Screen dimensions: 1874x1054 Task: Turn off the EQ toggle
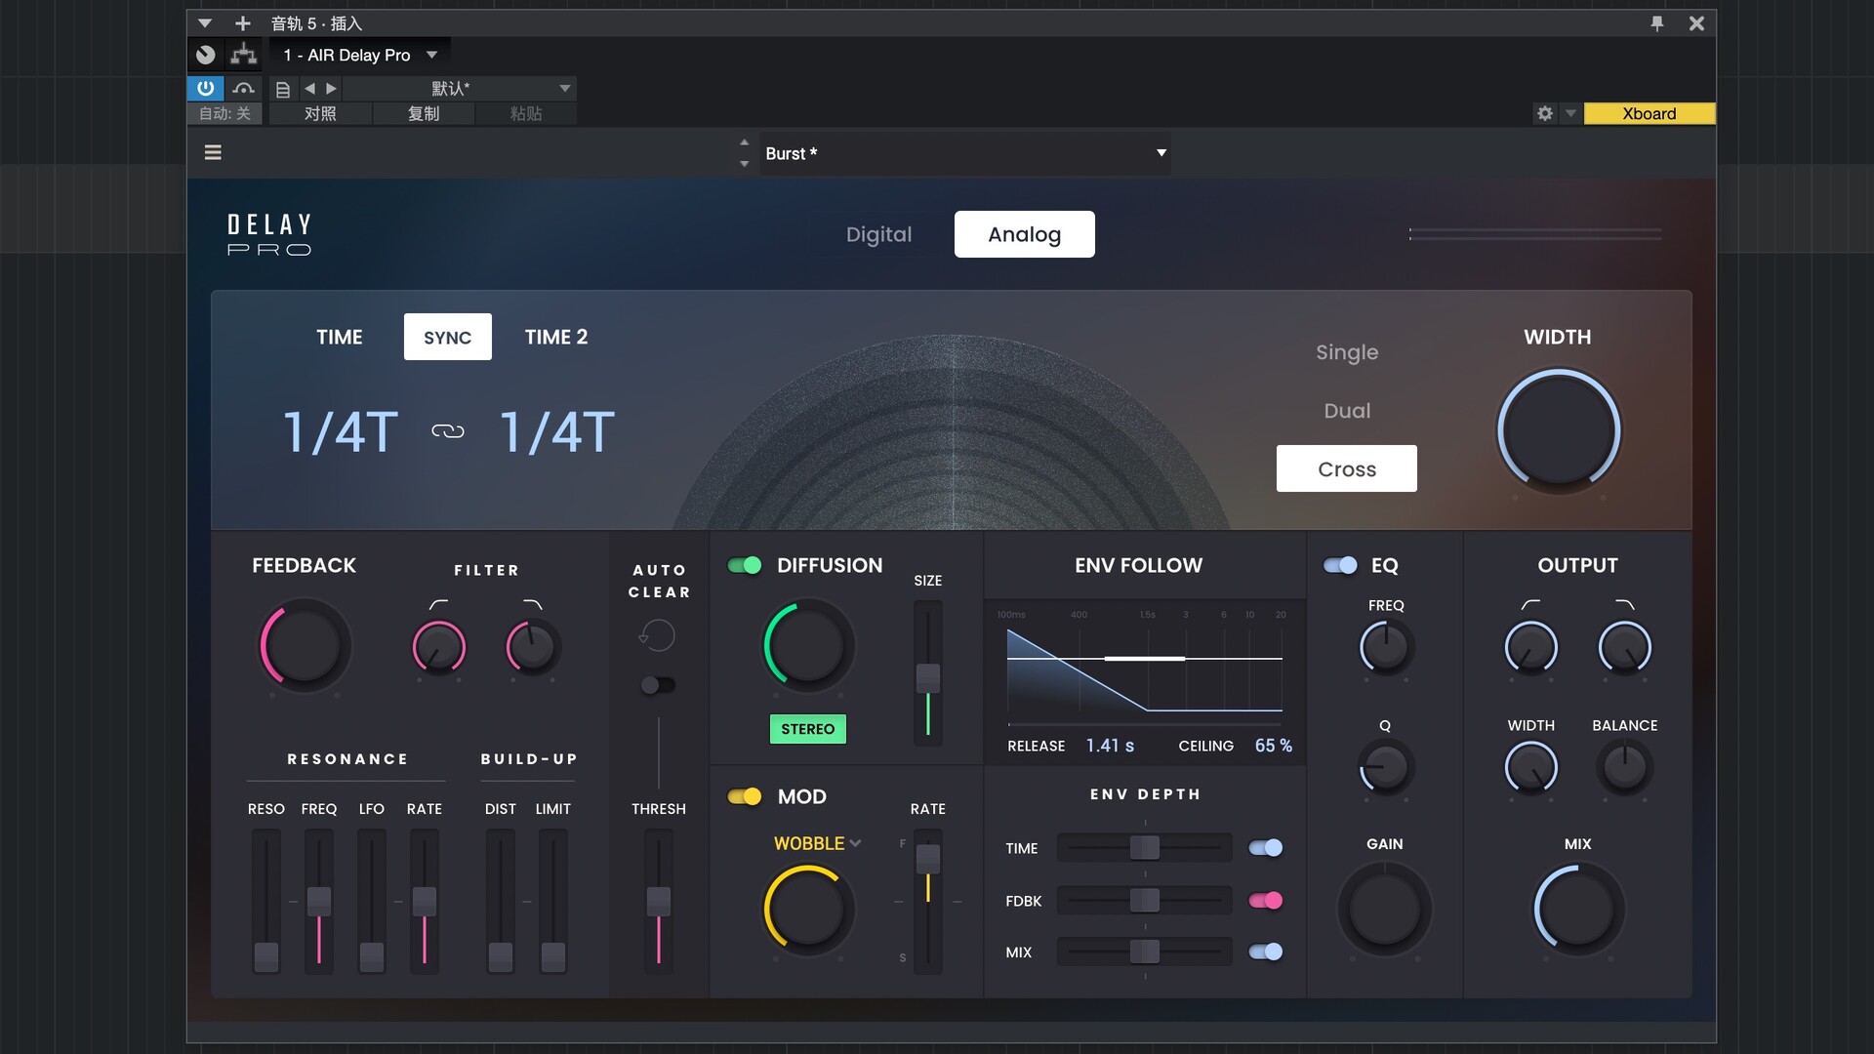pyautogui.click(x=1341, y=565)
